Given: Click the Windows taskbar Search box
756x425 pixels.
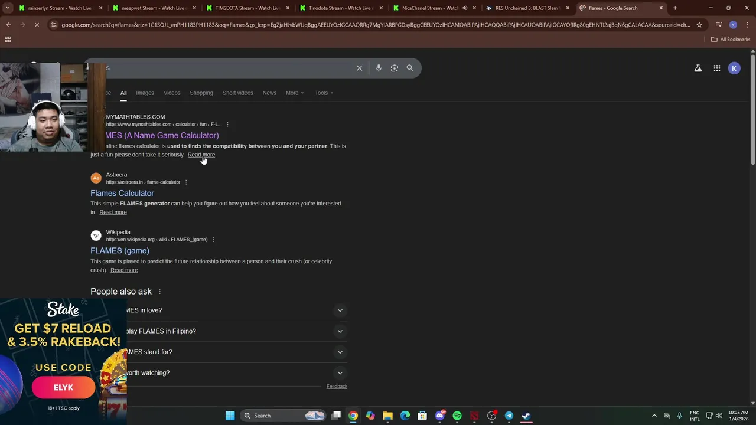Looking at the screenshot, I should 284,416.
